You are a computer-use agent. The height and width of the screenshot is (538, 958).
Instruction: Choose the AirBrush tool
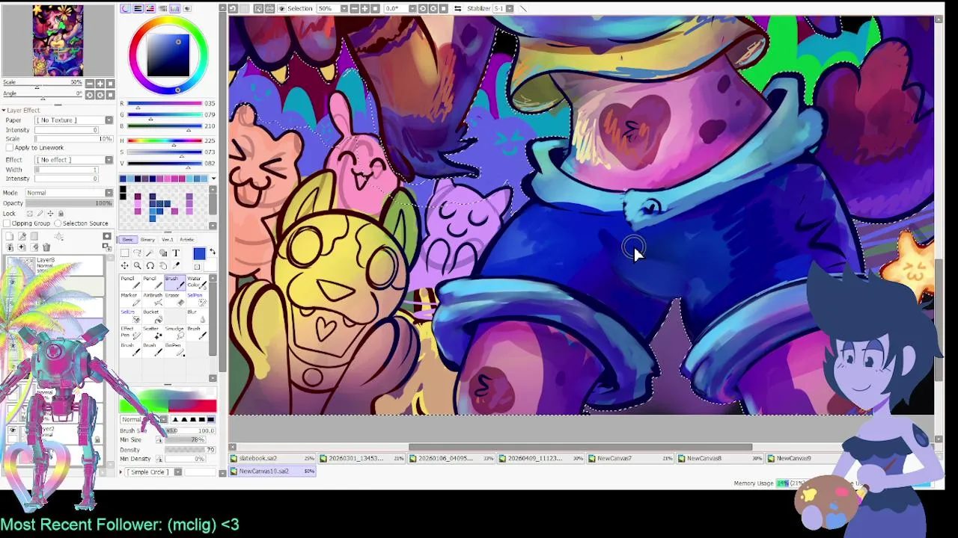(x=153, y=300)
